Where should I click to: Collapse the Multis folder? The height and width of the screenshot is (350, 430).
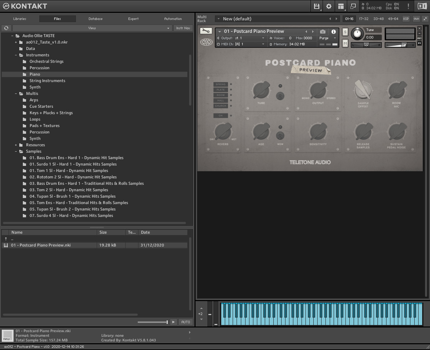pos(16,93)
